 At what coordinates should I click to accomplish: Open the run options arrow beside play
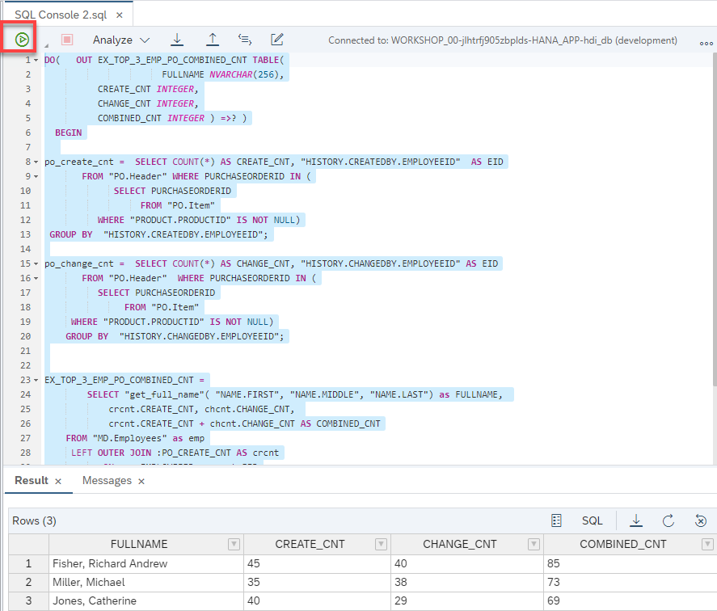[x=46, y=46]
